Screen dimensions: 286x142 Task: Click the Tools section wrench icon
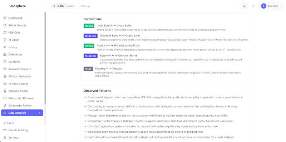pos(5,123)
